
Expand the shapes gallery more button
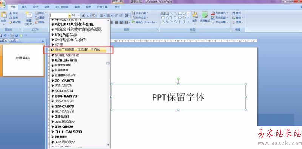pos(188,22)
